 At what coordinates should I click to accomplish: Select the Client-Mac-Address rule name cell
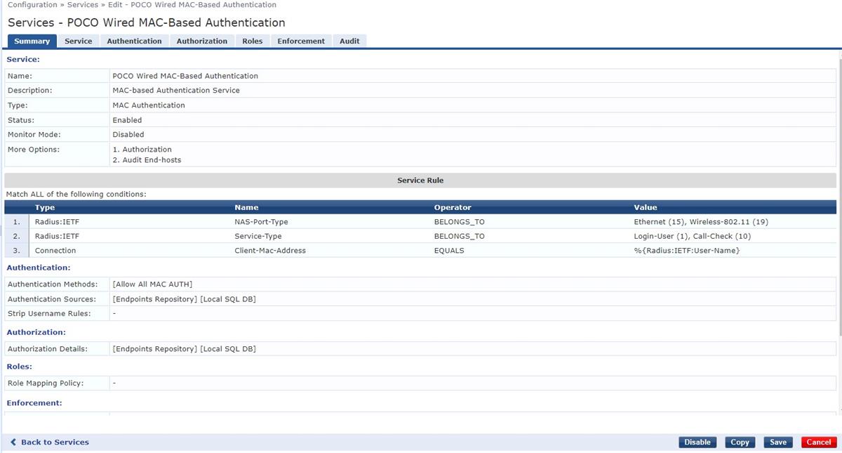(x=270, y=251)
